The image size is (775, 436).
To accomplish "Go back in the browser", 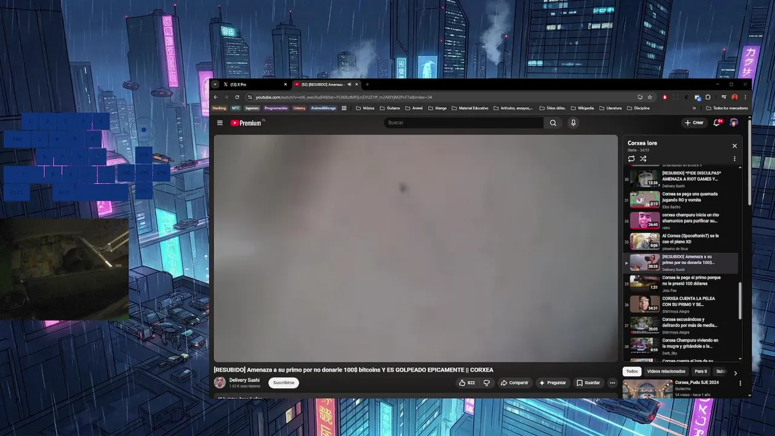I will tap(215, 97).
